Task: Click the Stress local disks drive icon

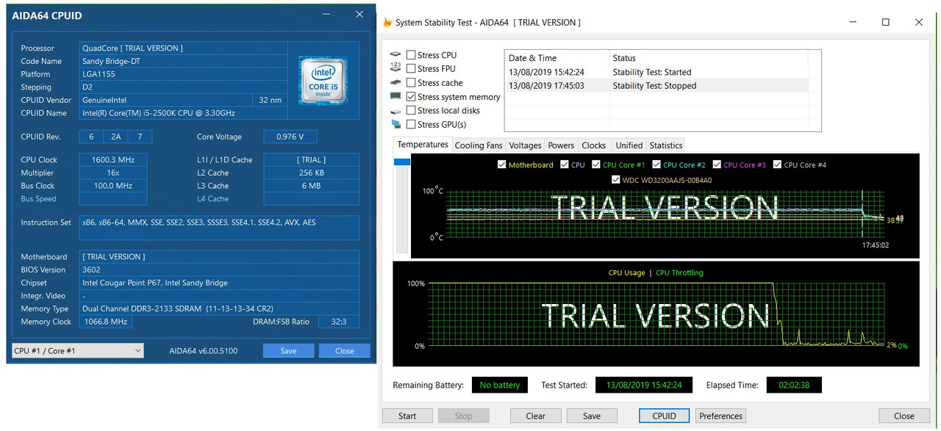Action: (x=396, y=110)
